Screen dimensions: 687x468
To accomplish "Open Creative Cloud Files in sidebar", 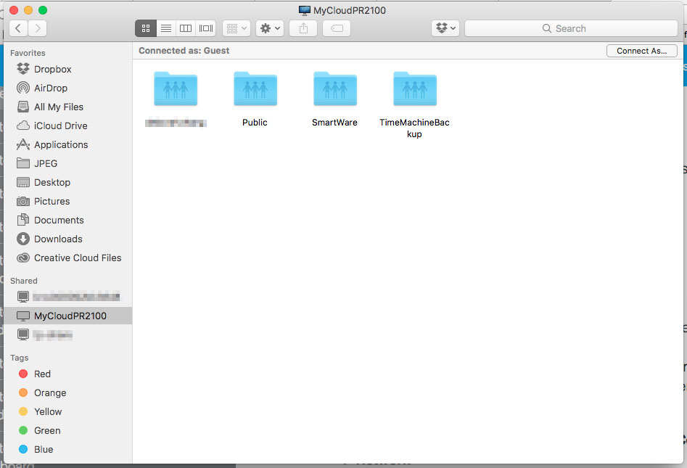I will (67, 258).
